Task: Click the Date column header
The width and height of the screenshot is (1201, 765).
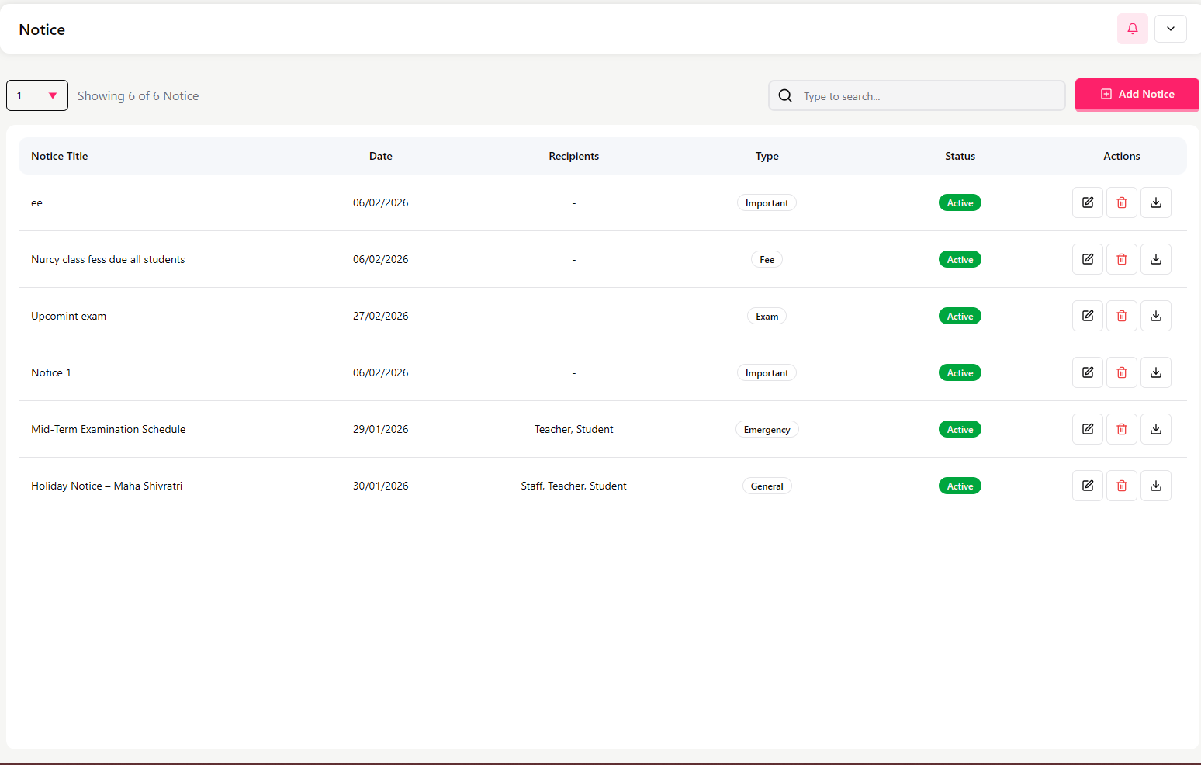Action: [x=380, y=156]
